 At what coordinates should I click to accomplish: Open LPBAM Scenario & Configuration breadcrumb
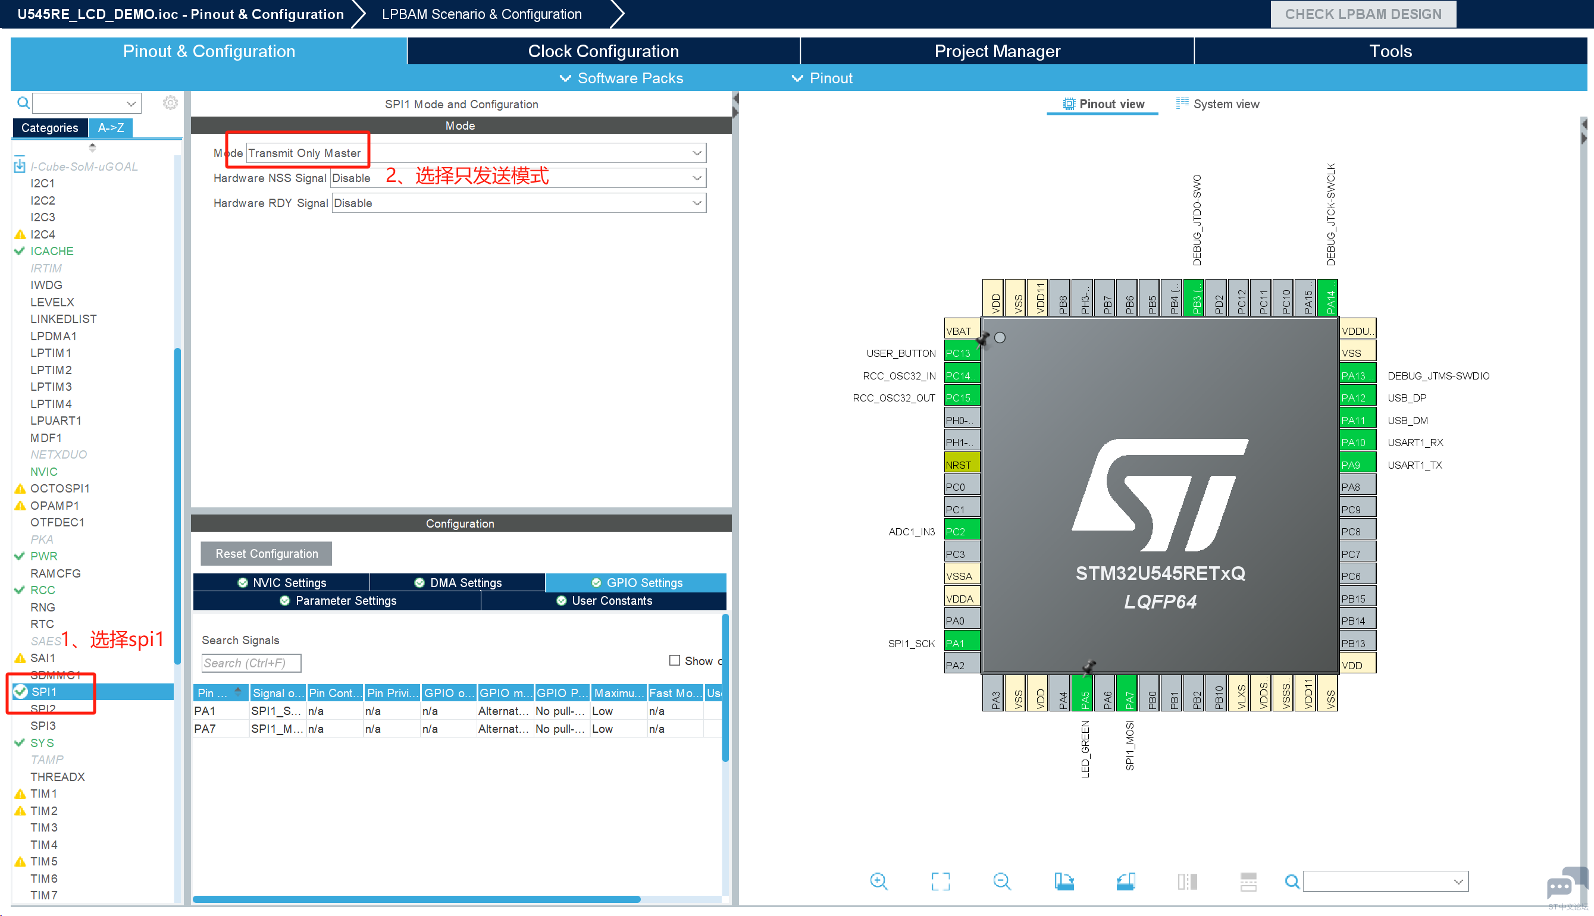(482, 14)
